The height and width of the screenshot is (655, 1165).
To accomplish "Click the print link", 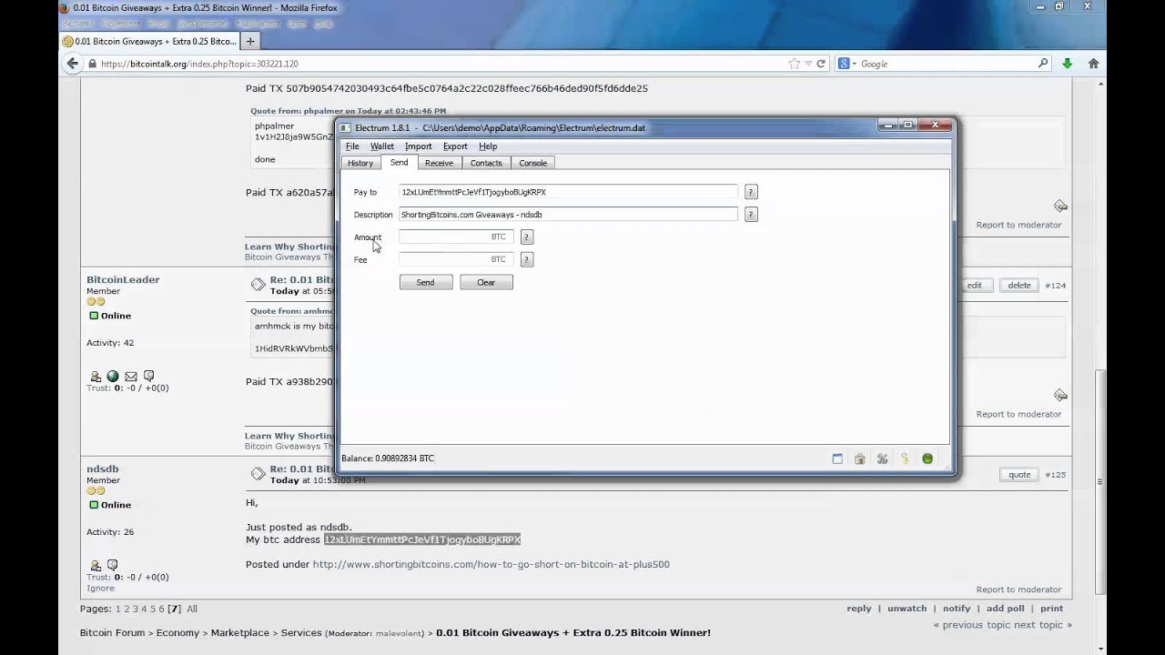I will coord(1051,609).
